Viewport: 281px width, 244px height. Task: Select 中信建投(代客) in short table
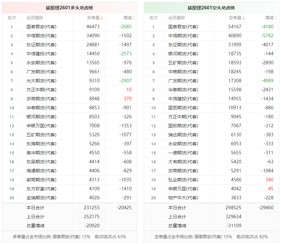(x=183, y=99)
